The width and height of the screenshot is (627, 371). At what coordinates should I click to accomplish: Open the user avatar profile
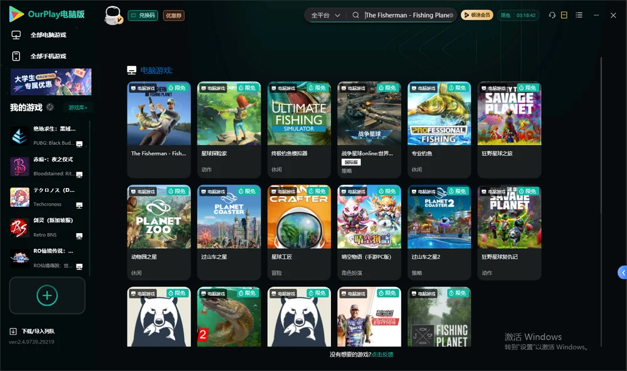(x=113, y=15)
